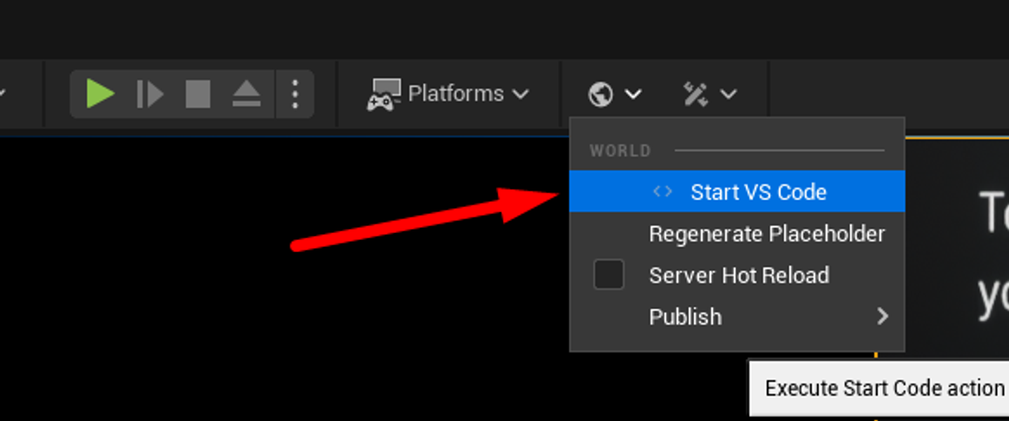This screenshot has height=421, width=1009.
Task: Click the Skip/Advance frame icon
Action: tap(150, 94)
